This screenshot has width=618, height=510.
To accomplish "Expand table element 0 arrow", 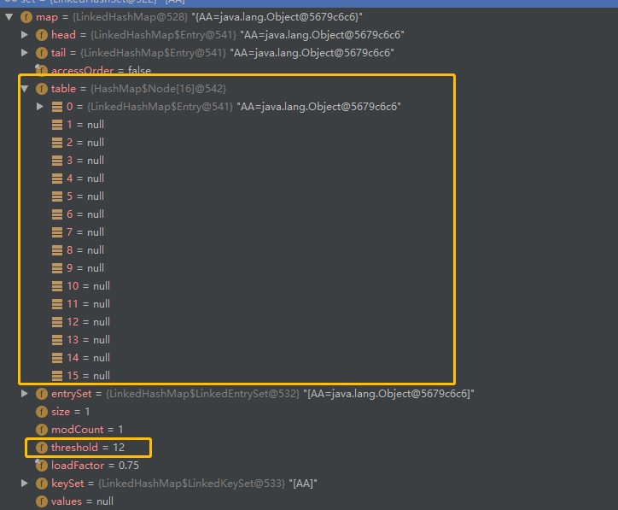I will 40,107.
